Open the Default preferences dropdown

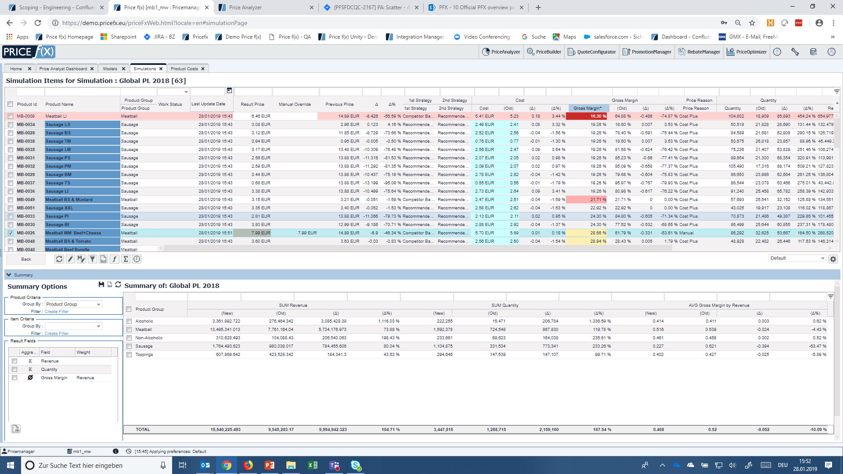[x=797, y=258]
